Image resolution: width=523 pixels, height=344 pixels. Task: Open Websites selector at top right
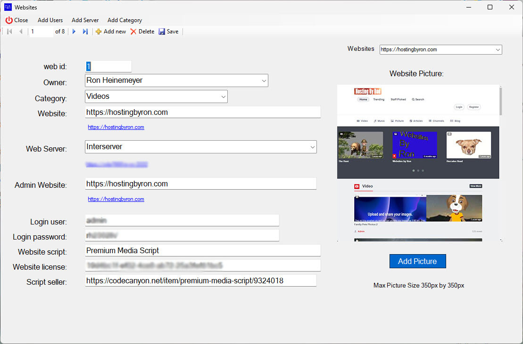tap(498, 49)
